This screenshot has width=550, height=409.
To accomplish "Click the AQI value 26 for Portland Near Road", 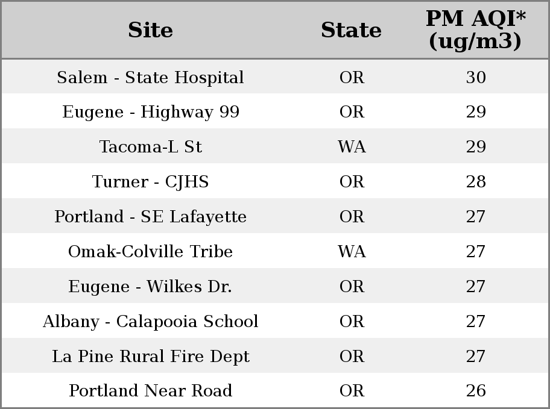I will (x=476, y=390).
